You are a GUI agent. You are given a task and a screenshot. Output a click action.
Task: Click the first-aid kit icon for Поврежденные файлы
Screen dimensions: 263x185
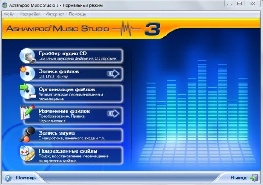pos(27,153)
